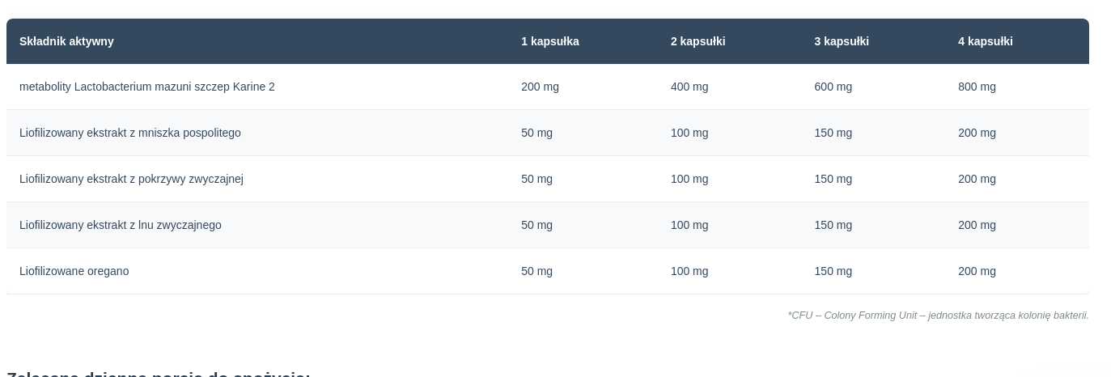Click the Składnik aktywny column header

click(66, 41)
